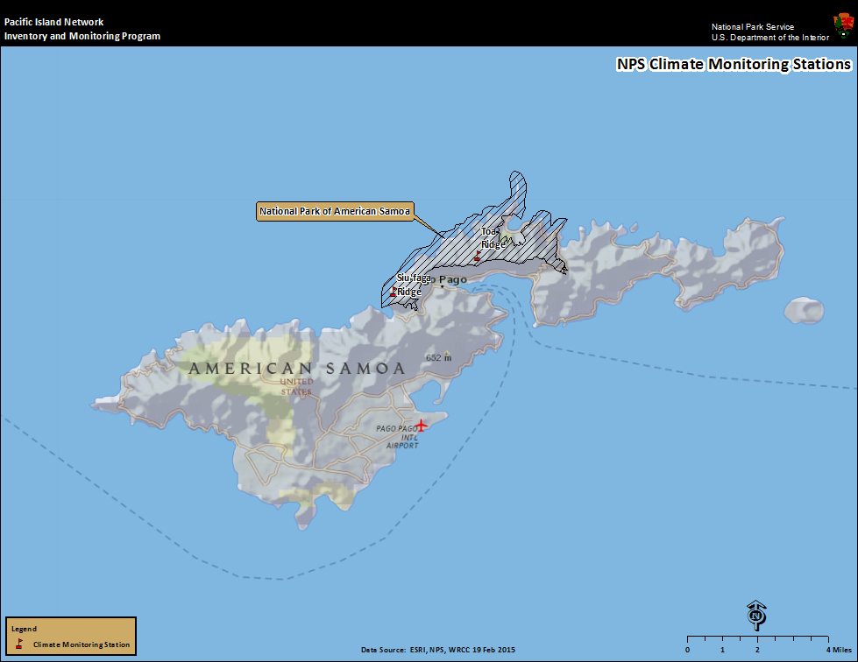Click the miles scale bar
Viewport: 858px width, 662px height.
pyautogui.click(x=757, y=637)
